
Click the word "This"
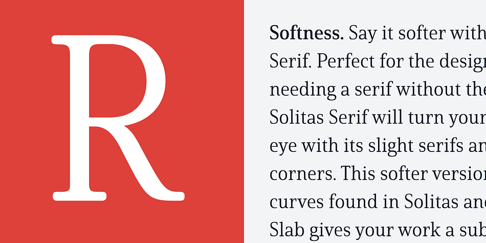point(359,174)
